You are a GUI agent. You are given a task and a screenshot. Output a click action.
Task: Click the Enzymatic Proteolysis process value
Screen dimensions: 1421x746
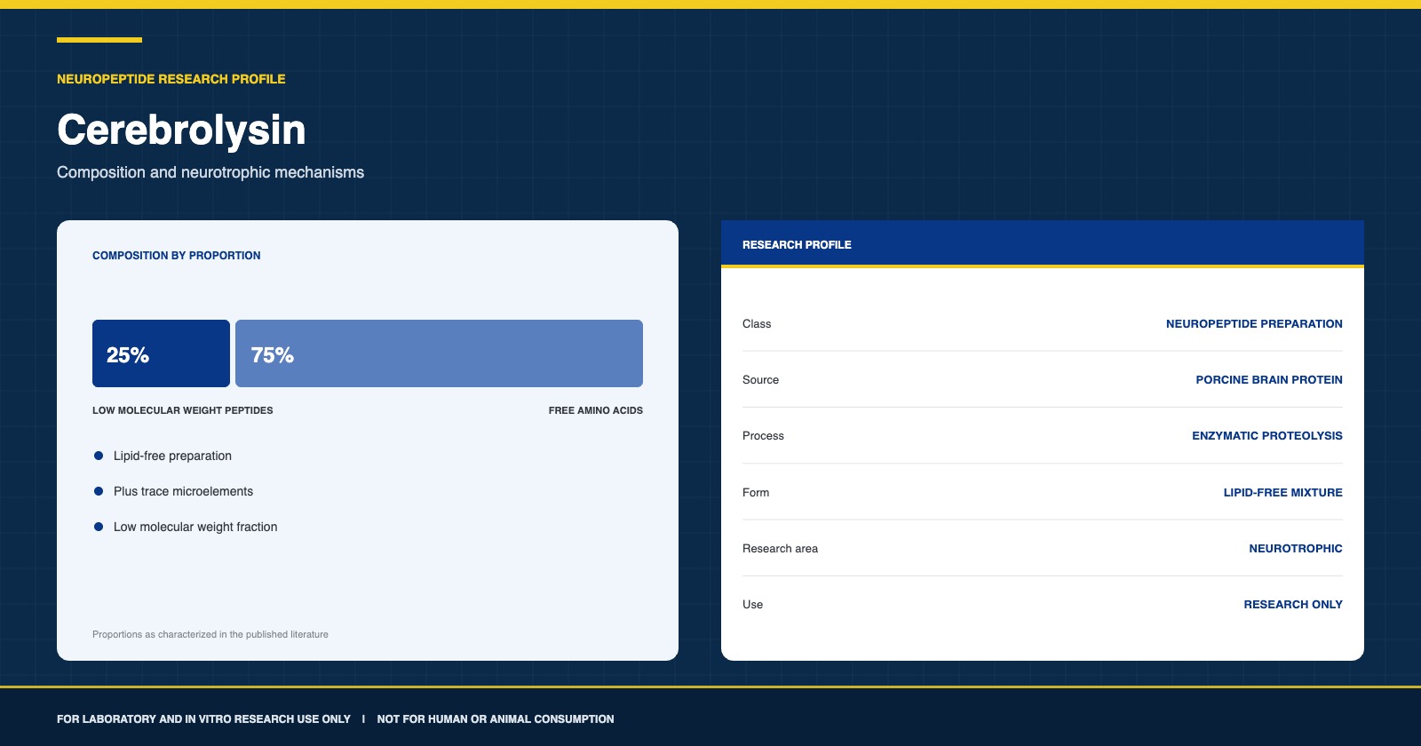(x=1267, y=436)
